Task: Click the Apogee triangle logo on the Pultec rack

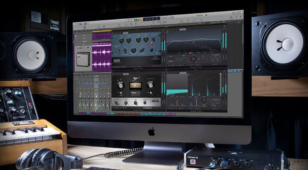Action: pyautogui.click(x=164, y=30)
